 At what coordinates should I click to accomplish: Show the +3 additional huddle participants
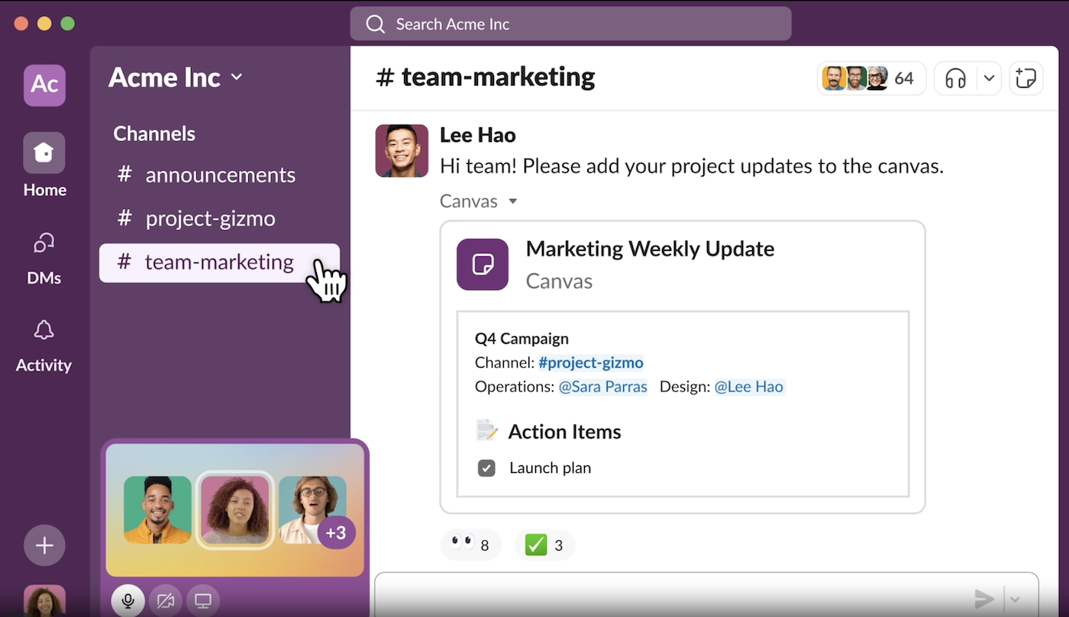(336, 532)
